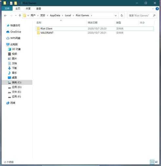Click the VALORANT folder name
The width and height of the screenshot is (161, 166).
47,33
